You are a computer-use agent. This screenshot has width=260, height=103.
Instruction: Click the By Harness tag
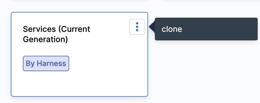coord(46,63)
